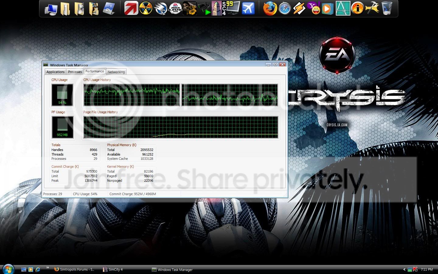Open the hammer tools dock icon

click(372, 8)
